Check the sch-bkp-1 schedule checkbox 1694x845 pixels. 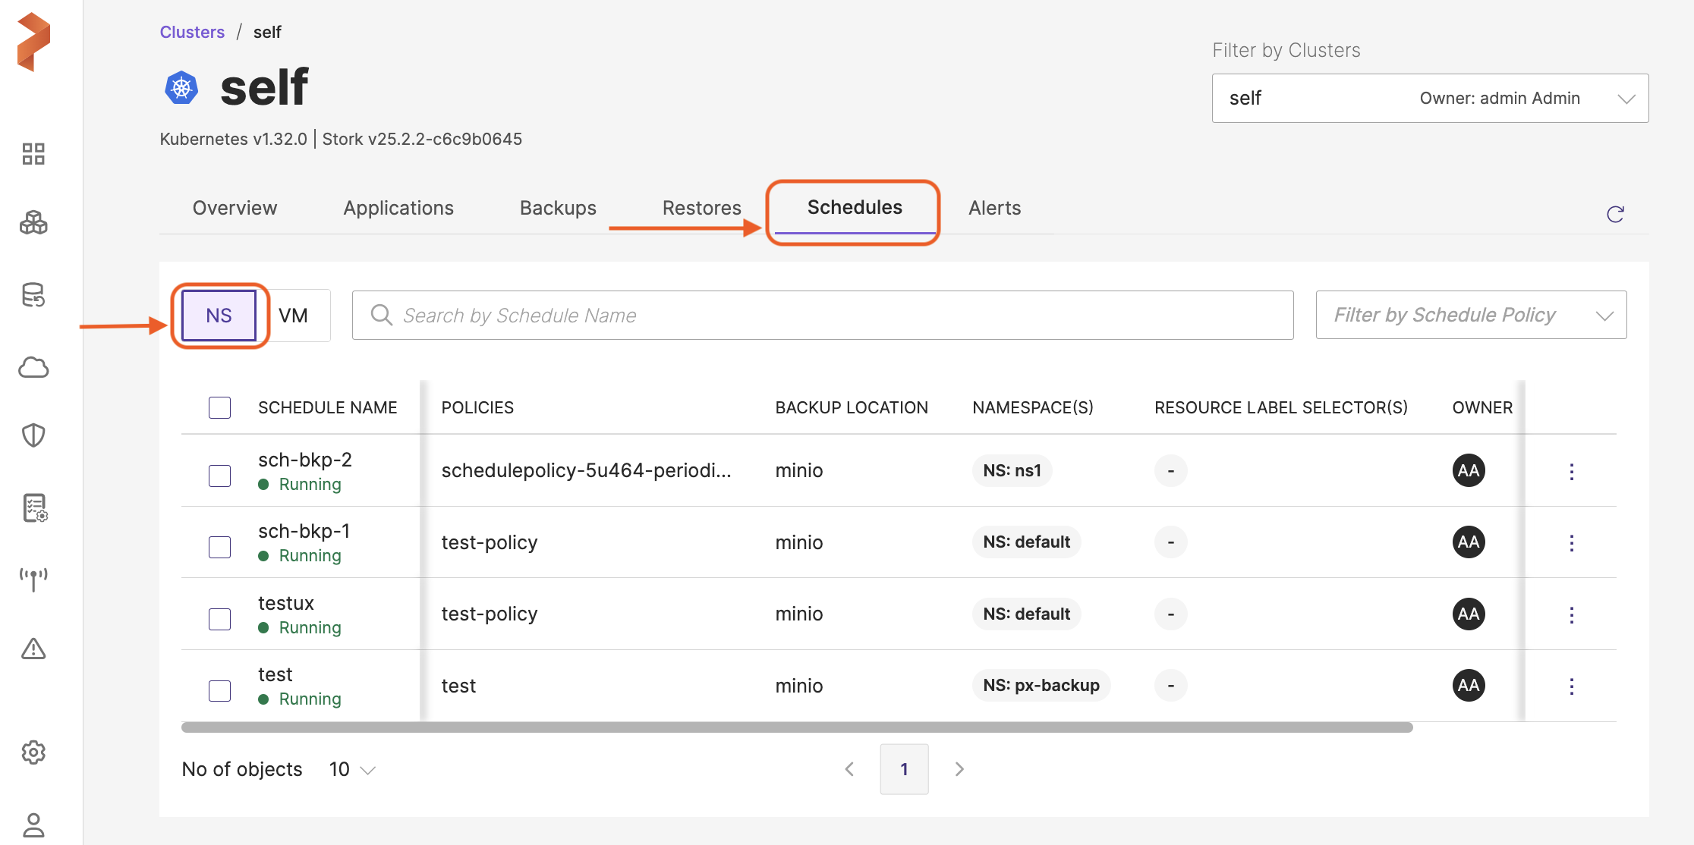(219, 547)
